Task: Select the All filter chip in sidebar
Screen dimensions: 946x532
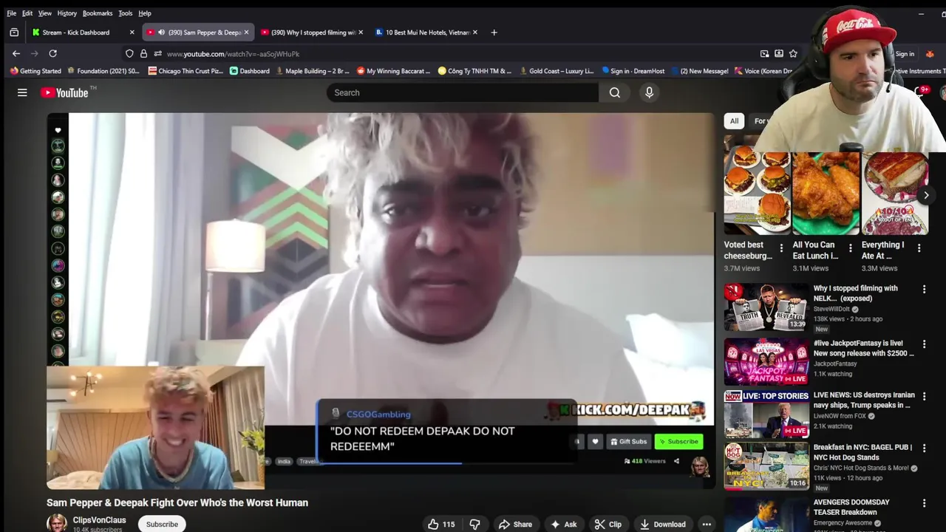Action: coord(734,121)
